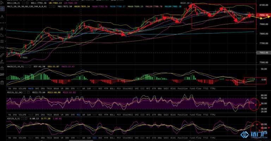Image resolution: width=271 pixels, height=141 pixels.
Task: Click the 8122.14 high price marker
Action: [184, 3]
